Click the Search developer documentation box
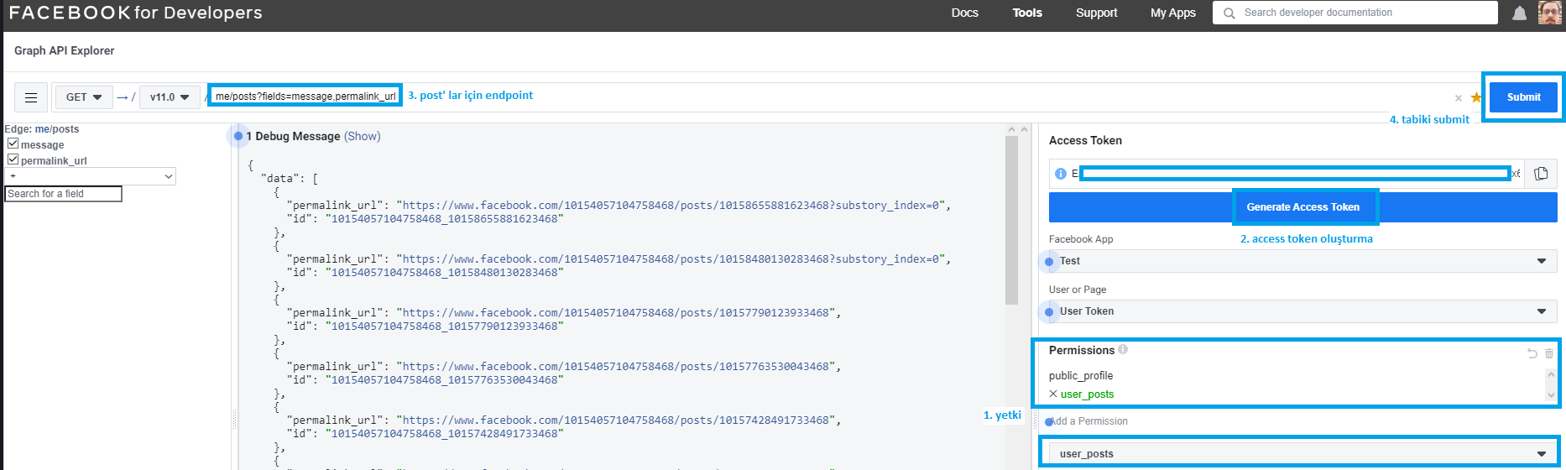 click(1355, 13)
